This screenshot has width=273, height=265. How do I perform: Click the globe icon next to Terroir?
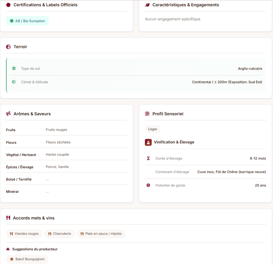8,47
